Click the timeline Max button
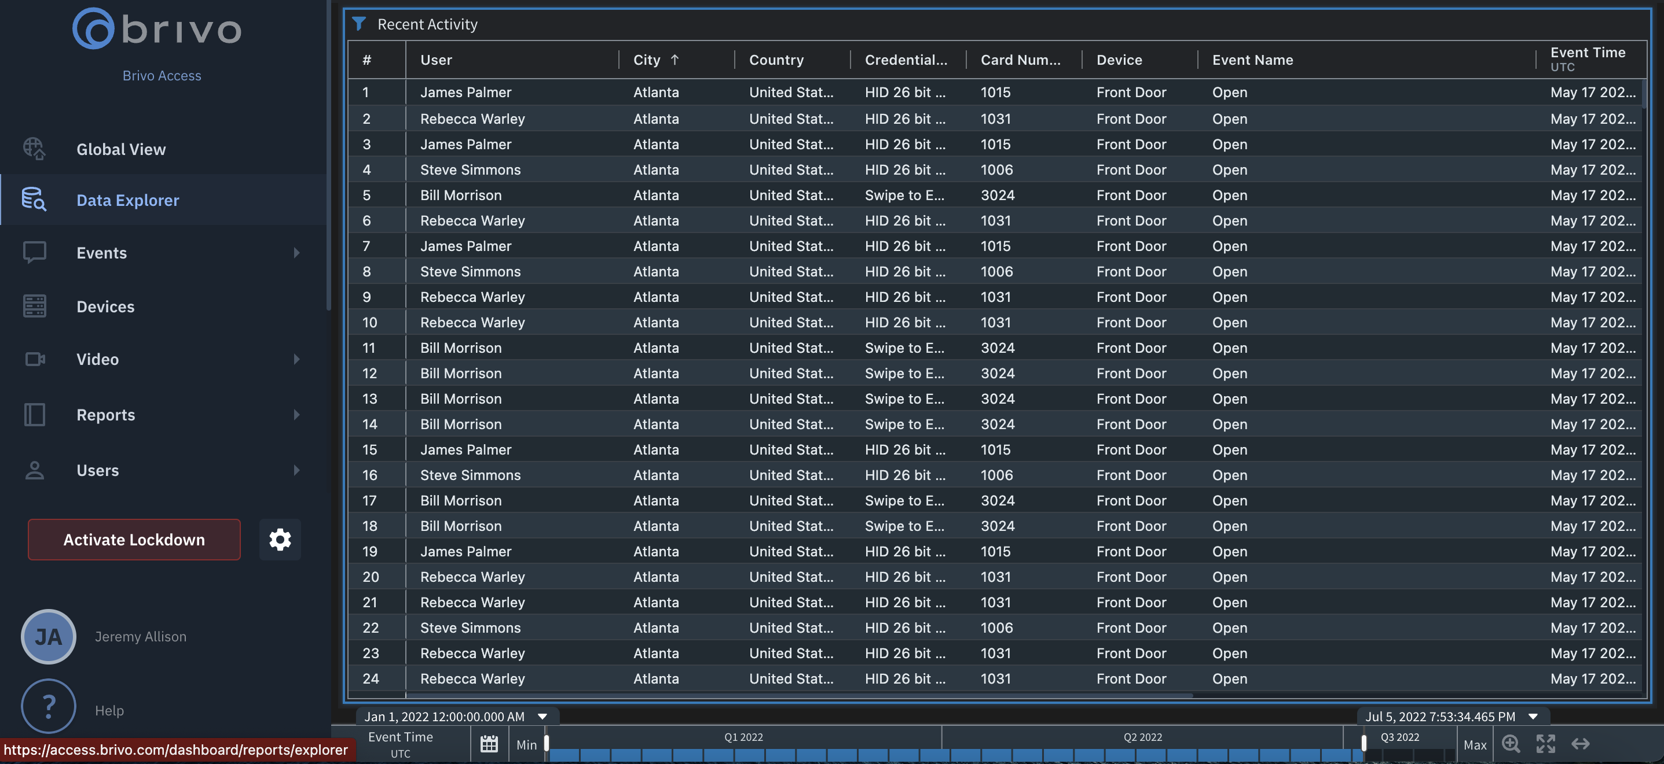The image size is (1664, 764). click(1475, 744)
